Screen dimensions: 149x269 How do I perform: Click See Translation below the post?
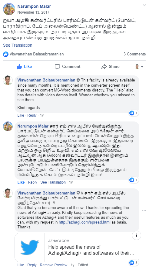[x=18, y=45]
